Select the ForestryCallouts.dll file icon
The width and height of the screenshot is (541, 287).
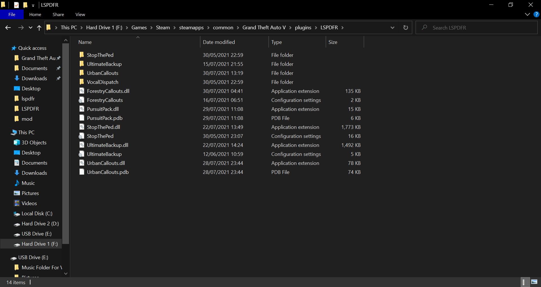click(x=82, y=91)
